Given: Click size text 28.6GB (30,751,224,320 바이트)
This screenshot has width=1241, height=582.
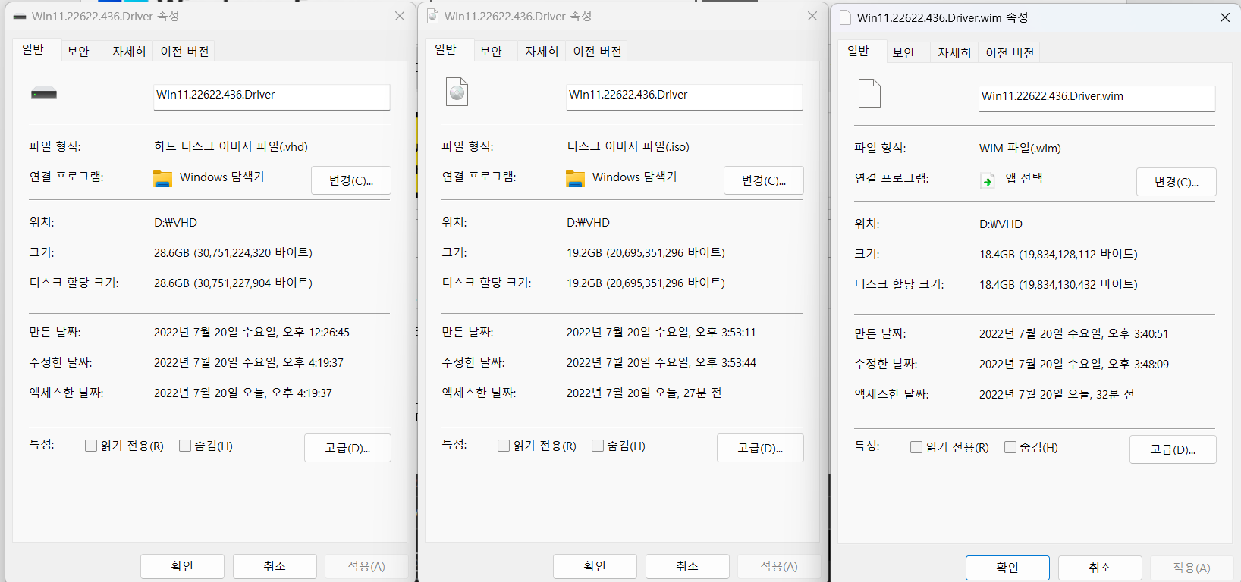Looking at the screenshot, I should point(233,252).
